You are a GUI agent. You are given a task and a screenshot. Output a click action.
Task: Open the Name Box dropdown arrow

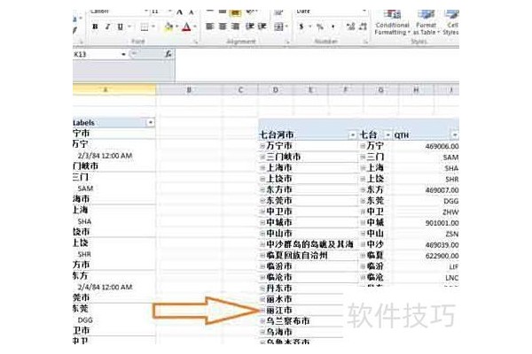point(123,54)
